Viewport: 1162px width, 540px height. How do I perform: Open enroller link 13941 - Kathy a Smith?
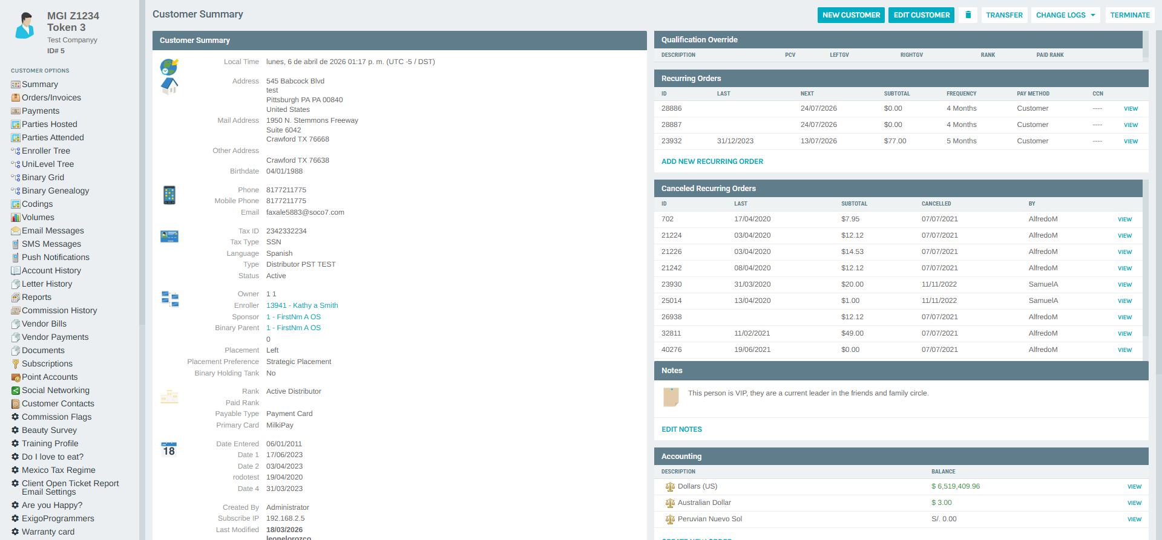pos(302,305)
